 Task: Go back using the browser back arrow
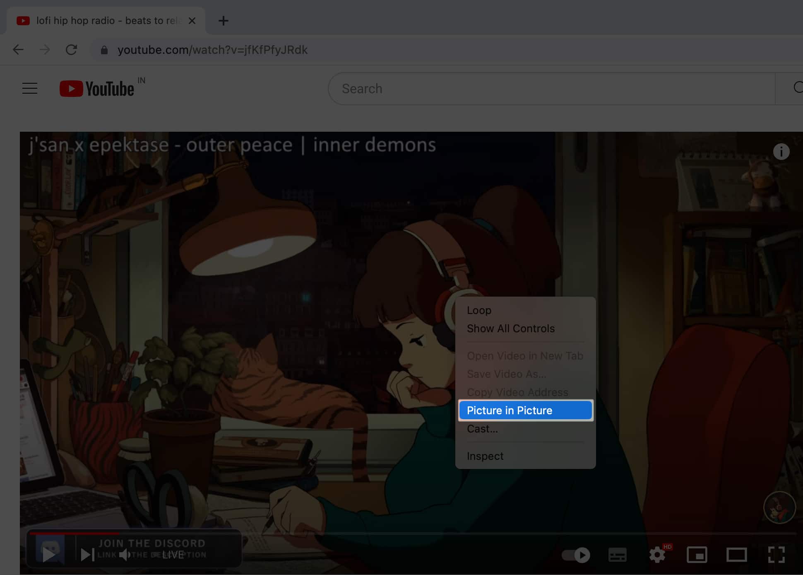18,50
